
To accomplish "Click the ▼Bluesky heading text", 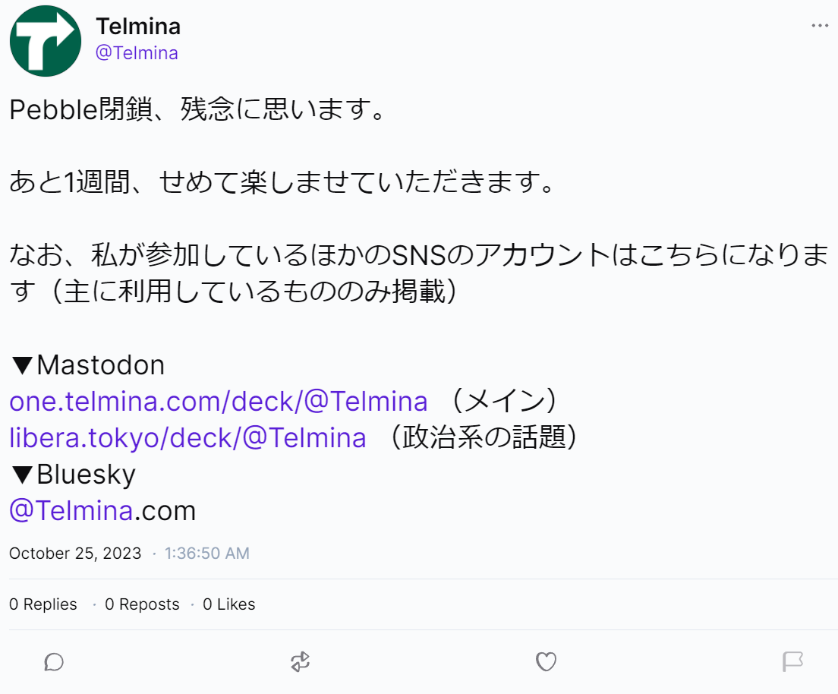I will pyautogui.click(x=73, y=474).
